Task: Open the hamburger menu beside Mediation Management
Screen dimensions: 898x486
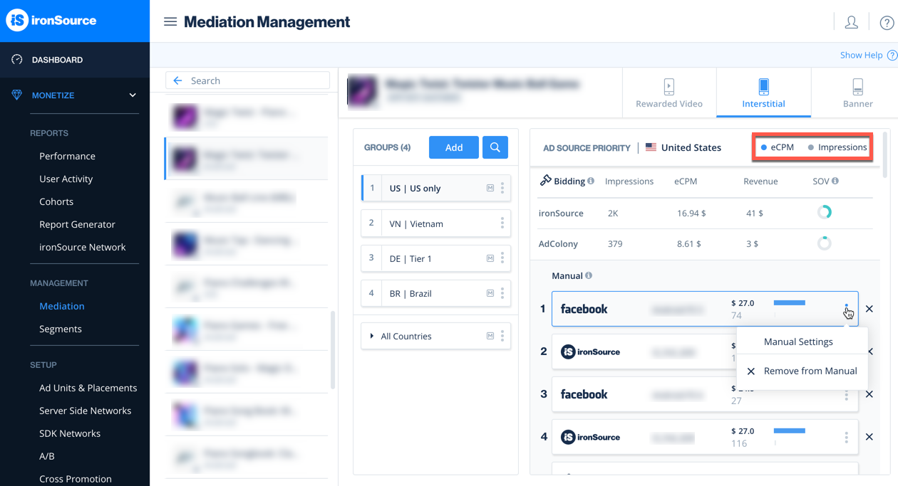Action: click(170, 22)
